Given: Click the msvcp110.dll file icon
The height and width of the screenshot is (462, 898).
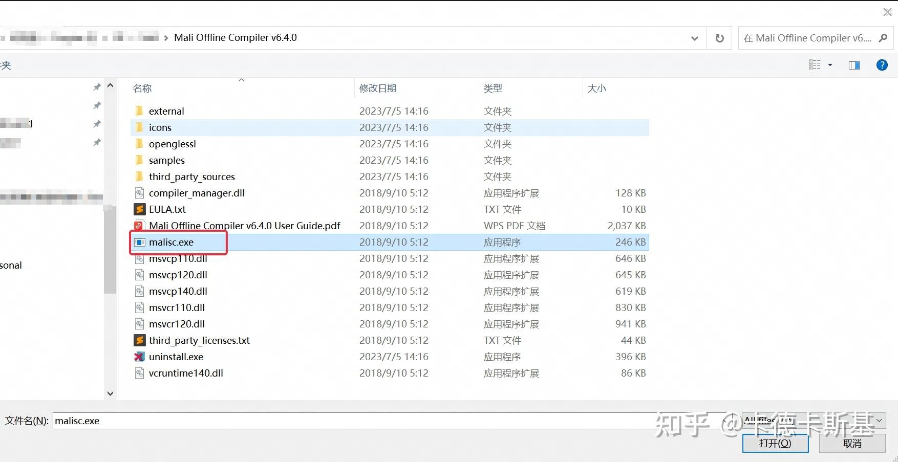Looking at the screenshot, I should [x=139, y=258].
